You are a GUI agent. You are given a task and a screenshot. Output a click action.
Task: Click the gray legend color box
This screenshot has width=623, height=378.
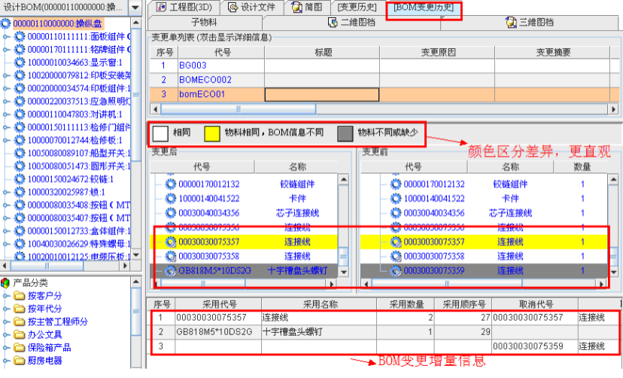[x=345, y=133]
